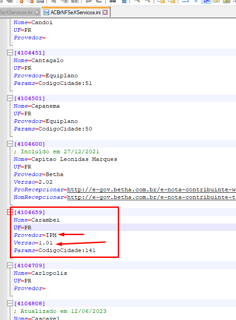The height and width of the screenshot is (320, 236).
Task: Open the ProRecepcionar betha URL link
Action: 151,189
